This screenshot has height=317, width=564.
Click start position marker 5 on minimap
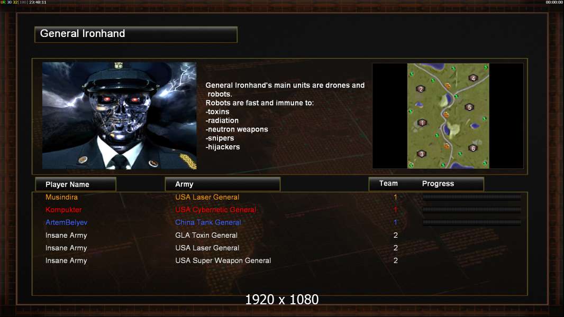click(x=469, y=107)
